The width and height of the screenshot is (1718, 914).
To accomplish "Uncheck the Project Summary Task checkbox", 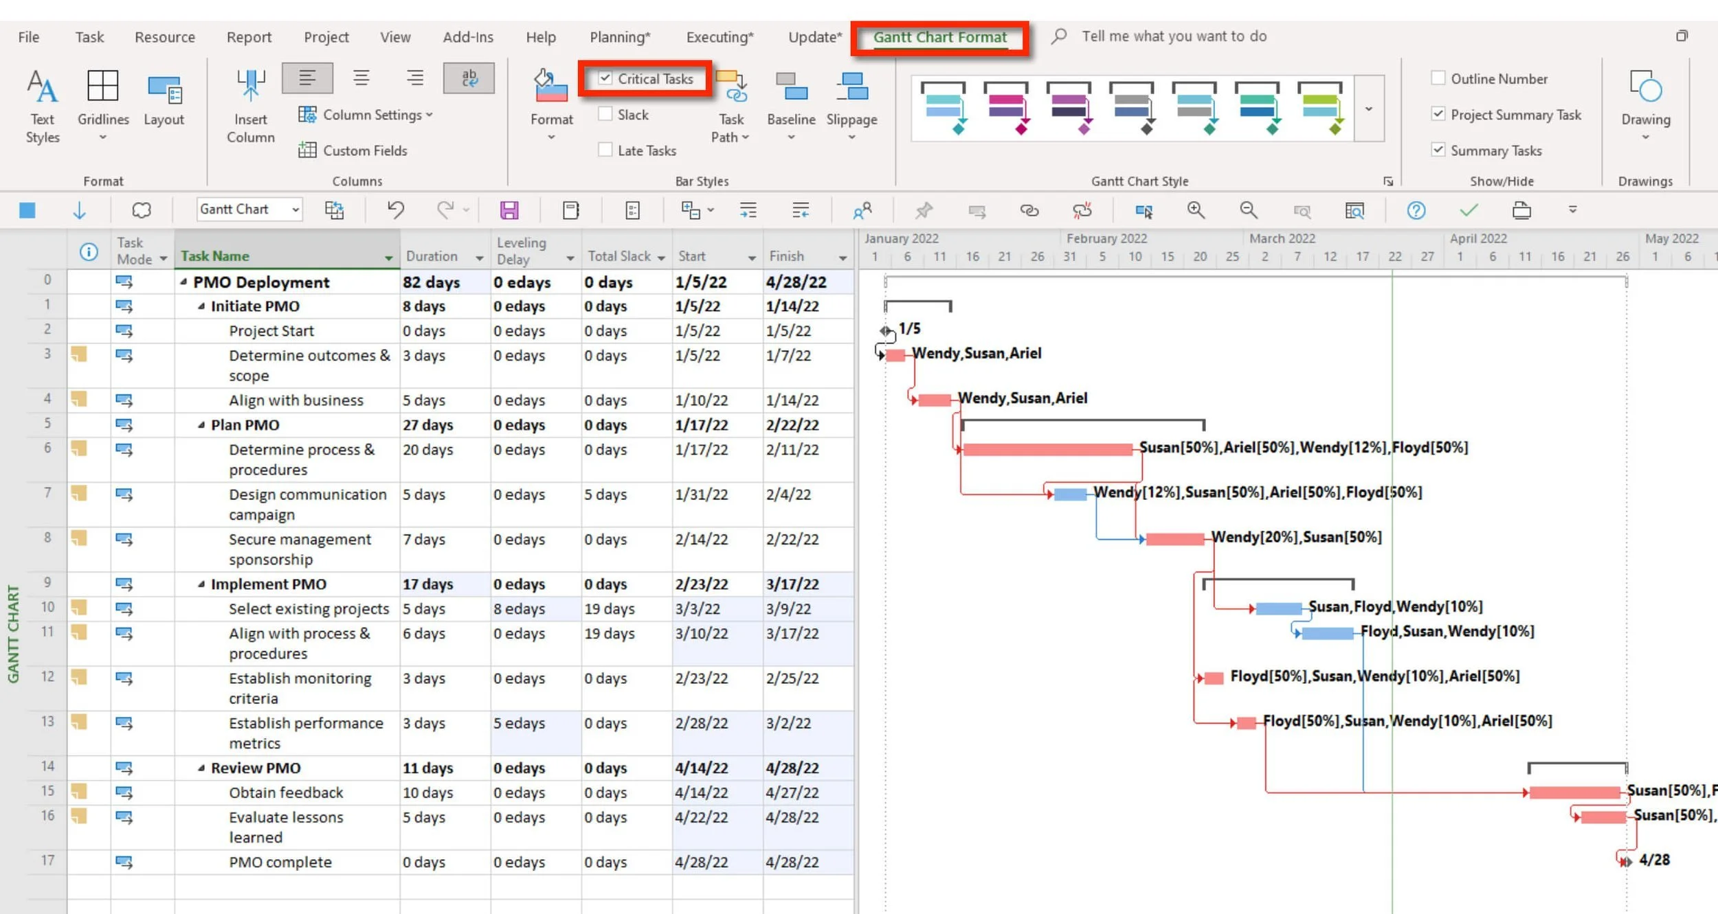I will pos(1438,114).
